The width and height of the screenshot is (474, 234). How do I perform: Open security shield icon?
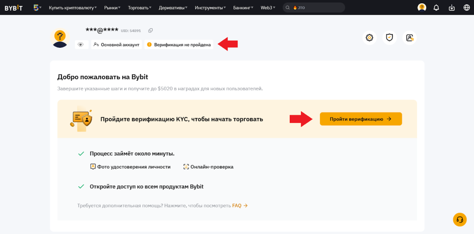click(x=389, y=38)
